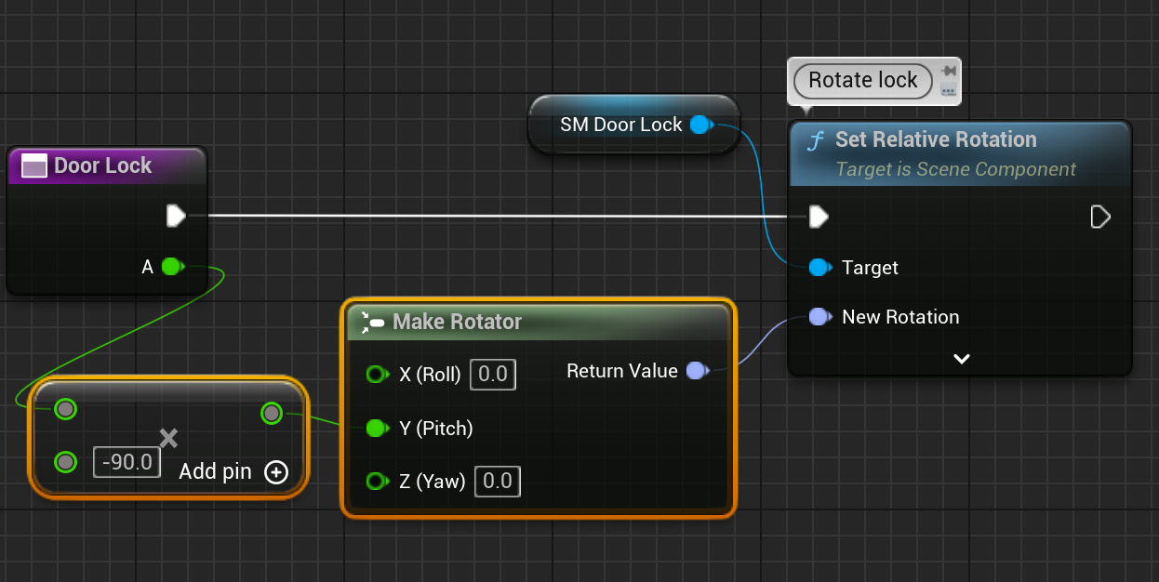The image size is (1159, 582).
Task: Select the Make Rotator node title
Action: coord(458,322)
